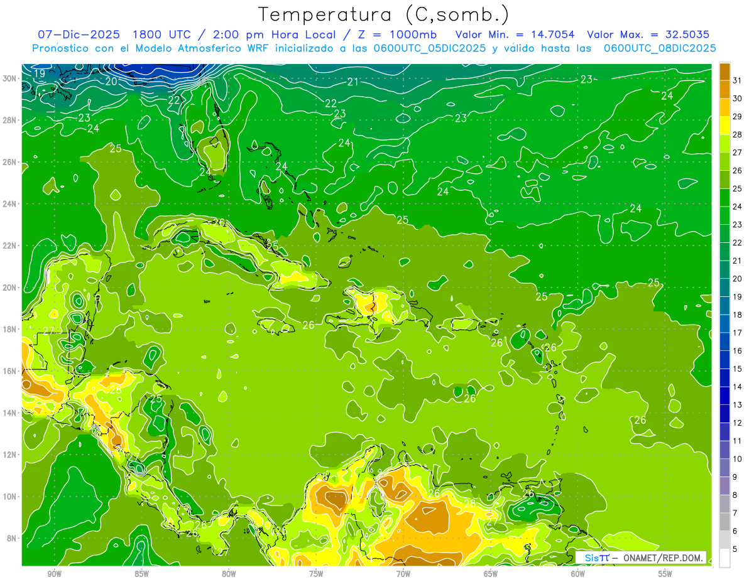Select the "Z = 1000mb" level text
Screen dimensions: 754x582
coord(396,35)
